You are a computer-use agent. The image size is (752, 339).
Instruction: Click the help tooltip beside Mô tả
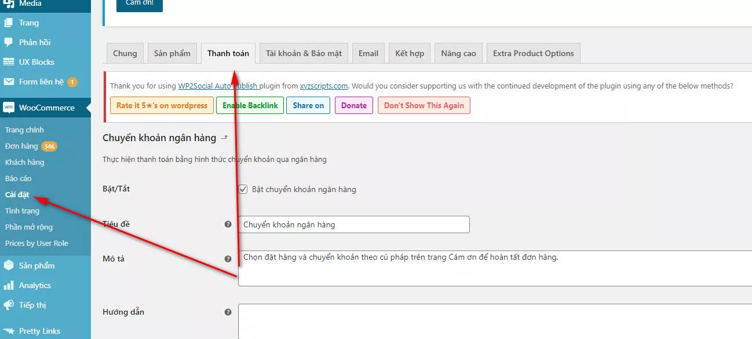point(228,258)
